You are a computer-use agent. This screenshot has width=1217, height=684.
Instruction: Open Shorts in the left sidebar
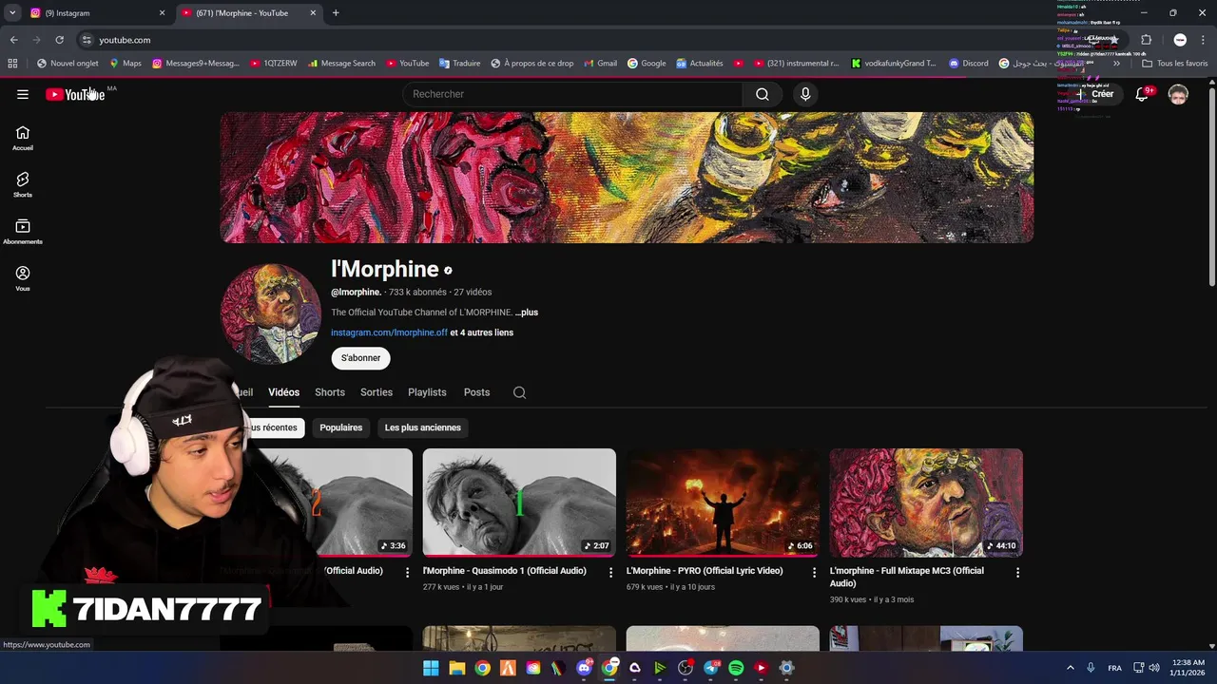click(23, 185)
